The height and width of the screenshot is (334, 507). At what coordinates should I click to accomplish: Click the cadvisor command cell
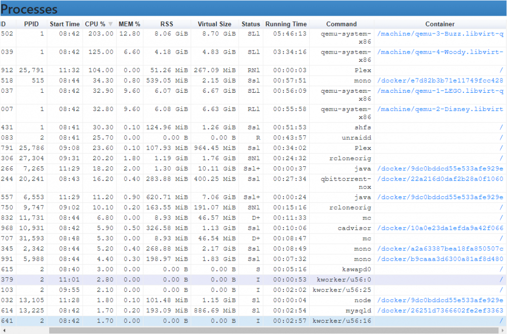pyautogui.click(x=342, y=228)
